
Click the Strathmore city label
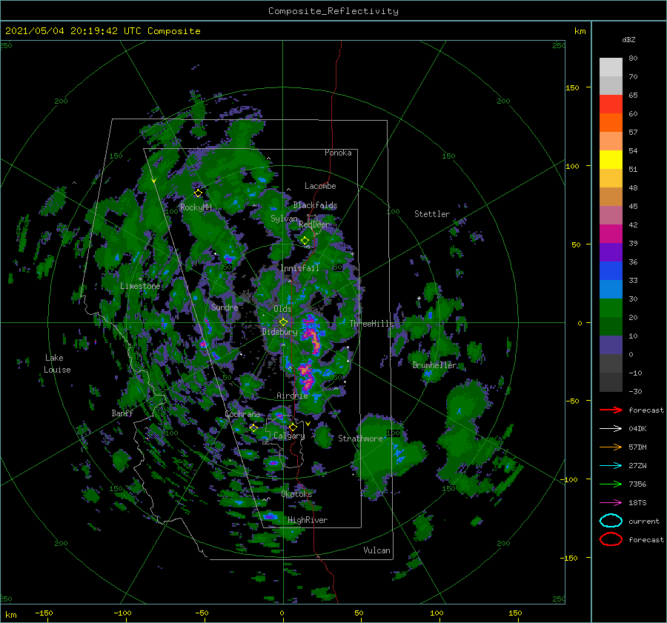click(360, 439)
